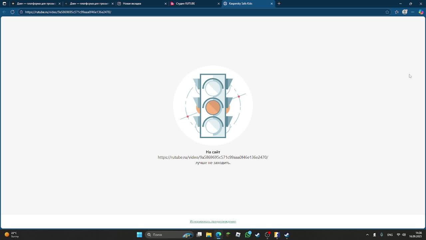Screen dimensions: 426x240
Task: Click the traffic light warning illustration
Action: (x=213, y=106)
